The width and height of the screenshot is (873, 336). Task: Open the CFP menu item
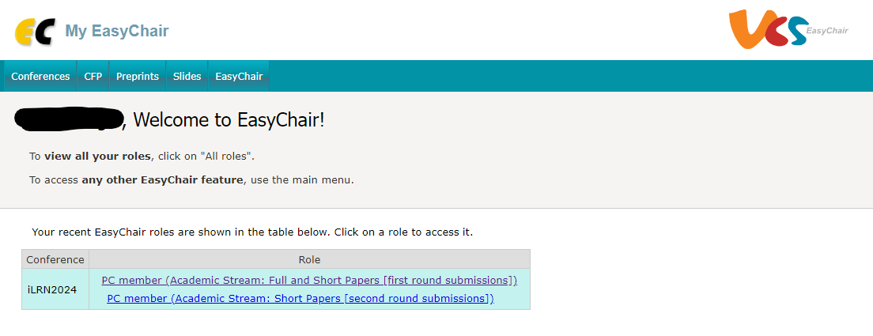93,77
